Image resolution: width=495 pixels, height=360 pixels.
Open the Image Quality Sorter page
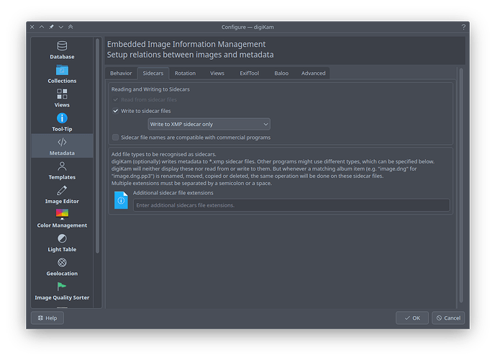pyautogui.click(x=62, y=291)
